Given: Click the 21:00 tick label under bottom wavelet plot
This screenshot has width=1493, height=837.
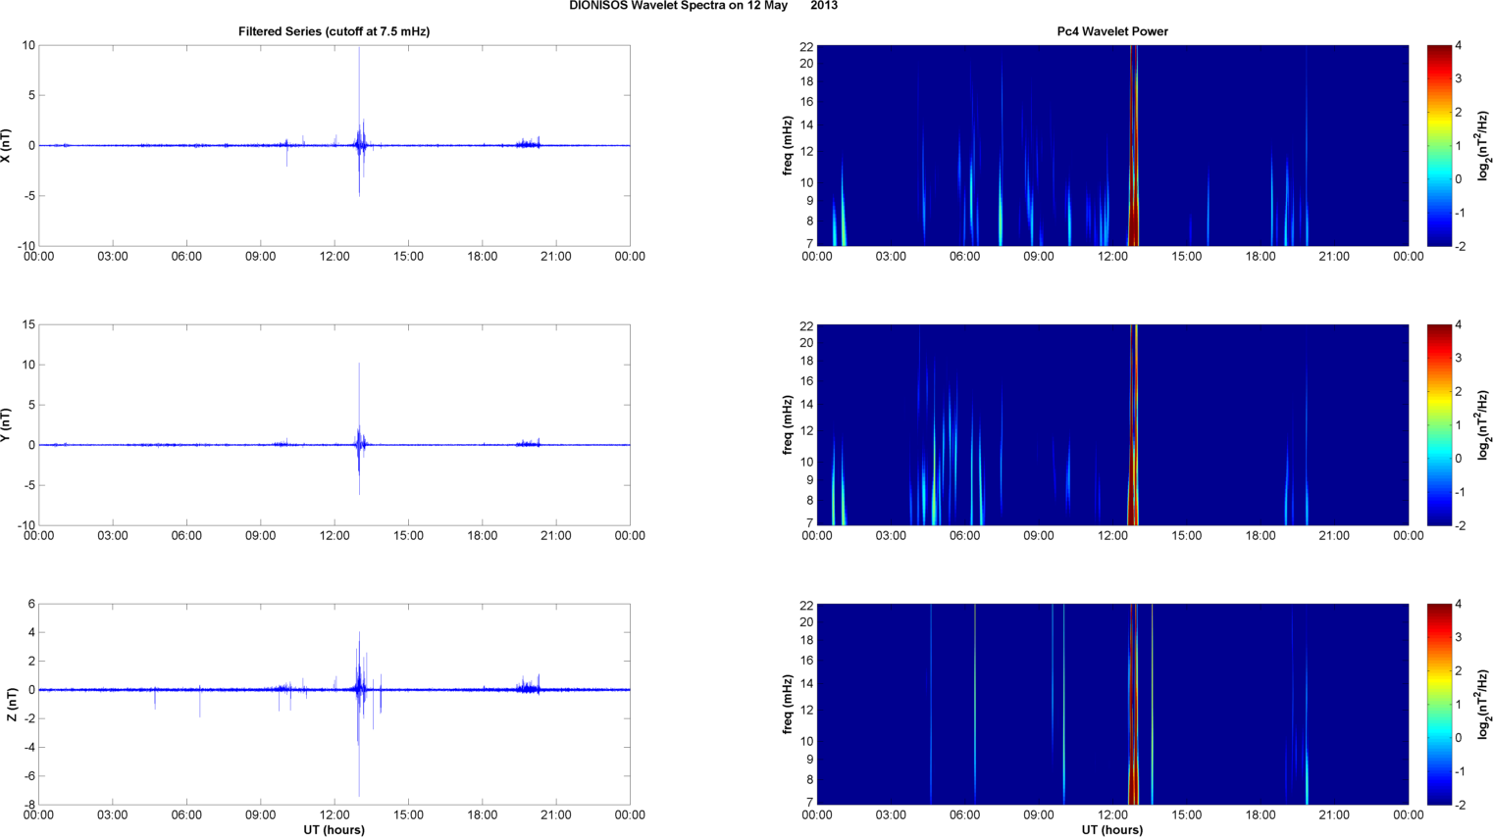Looking at the screenshot, I should (x=1334, y=815).
